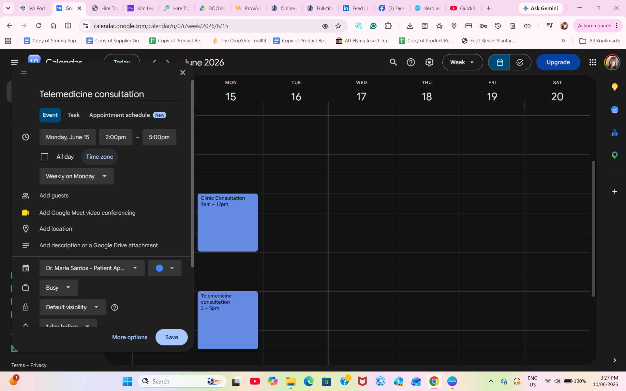626x391 pixels.
Task: Switch to the Tasks view toggle
Action: (x=520, y=62)
